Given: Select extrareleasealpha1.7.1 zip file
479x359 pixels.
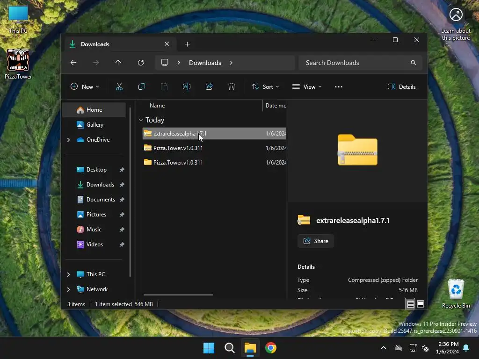Looking at the screenshot, I should [214, 133].
